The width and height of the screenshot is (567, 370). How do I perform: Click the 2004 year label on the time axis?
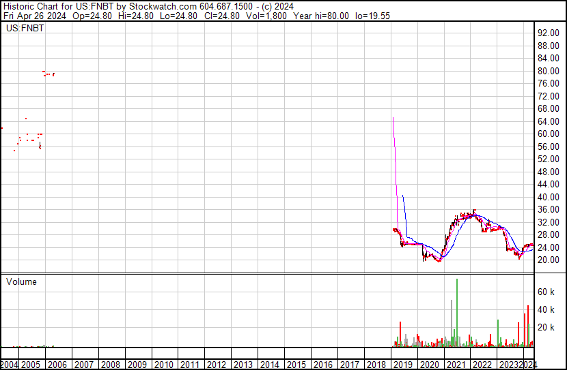pyautogui.click(x=10, y=365)
